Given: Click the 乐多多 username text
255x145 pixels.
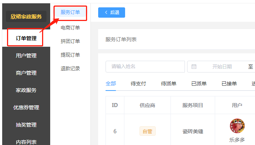Looking at the screenshot, I should tap(237, 140).
